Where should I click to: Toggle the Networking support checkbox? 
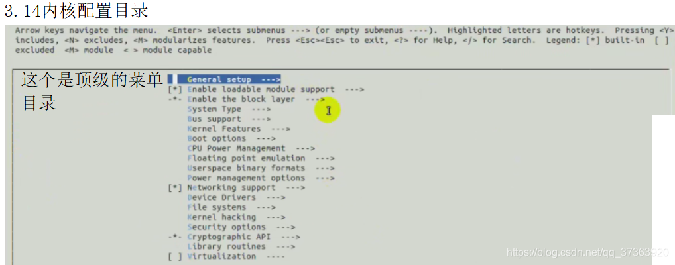(x=175, y=187)
